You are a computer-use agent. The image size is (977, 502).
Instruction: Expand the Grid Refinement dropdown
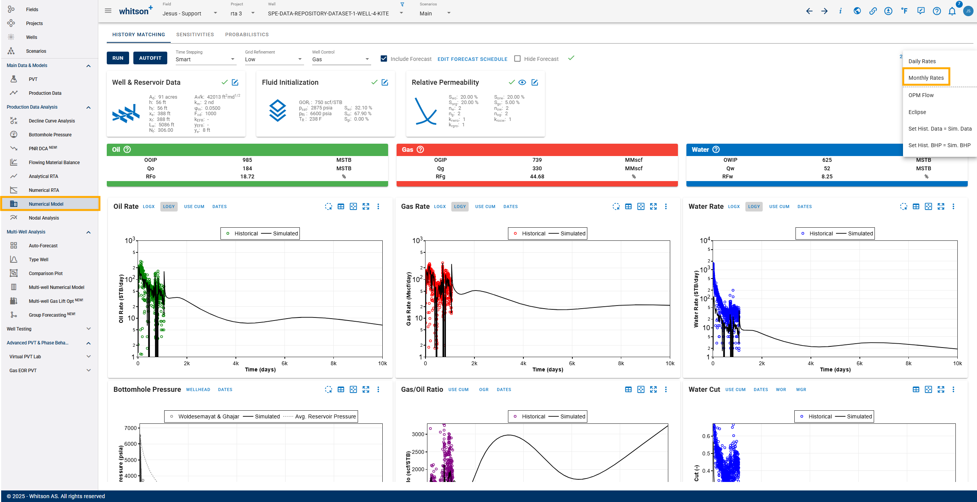tap(274, 59)
